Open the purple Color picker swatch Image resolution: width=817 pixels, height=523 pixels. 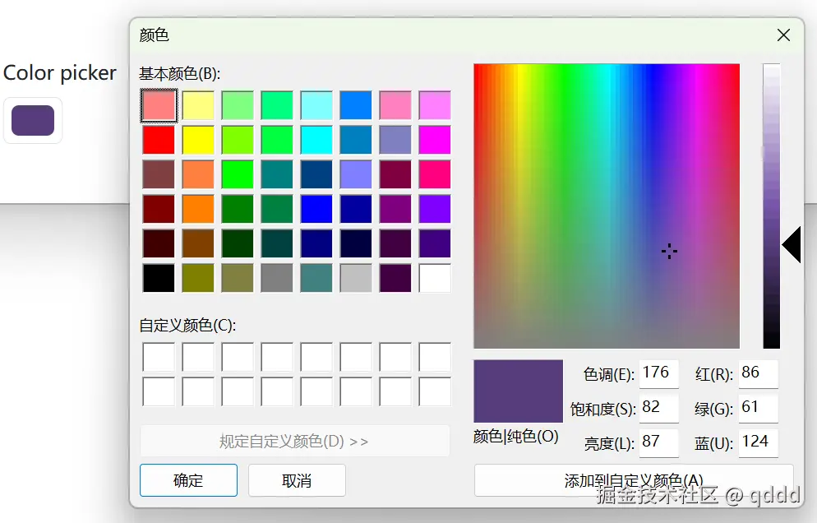33,120
